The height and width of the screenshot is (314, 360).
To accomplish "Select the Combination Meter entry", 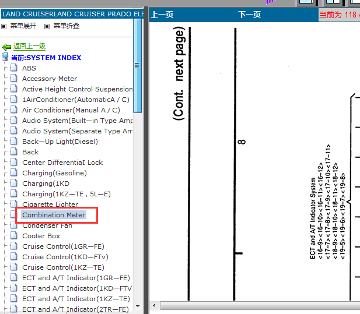I will pyautogui.click(x=54, y=215).
